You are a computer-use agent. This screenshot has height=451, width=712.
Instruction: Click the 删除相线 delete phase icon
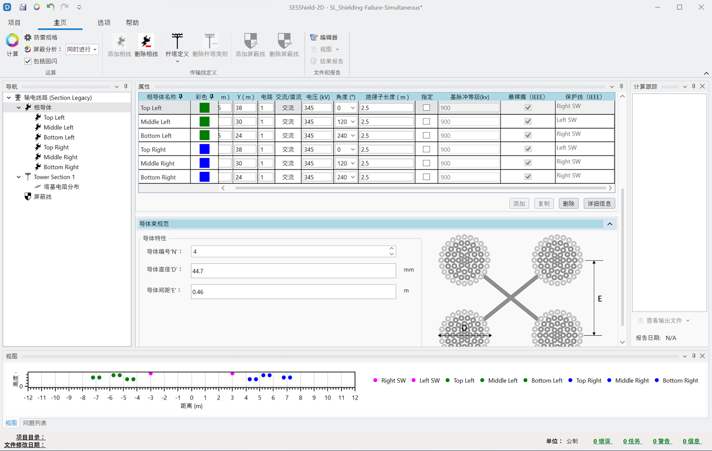pyautogui.click(x=146, y=42)
